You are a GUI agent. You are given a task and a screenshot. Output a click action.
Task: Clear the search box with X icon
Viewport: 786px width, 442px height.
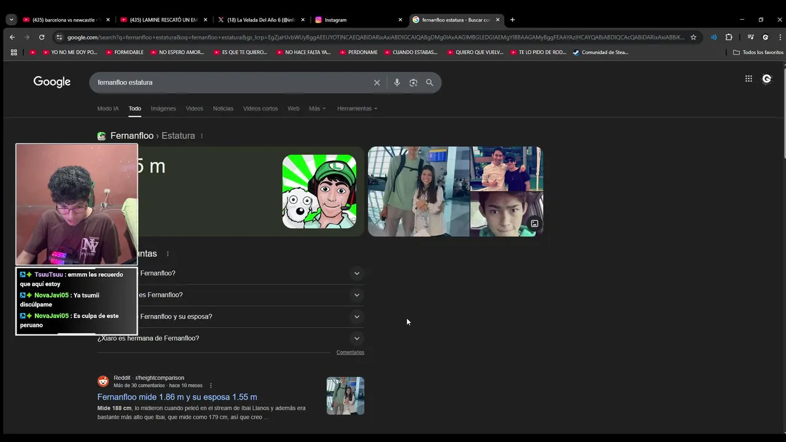(377, 82)
